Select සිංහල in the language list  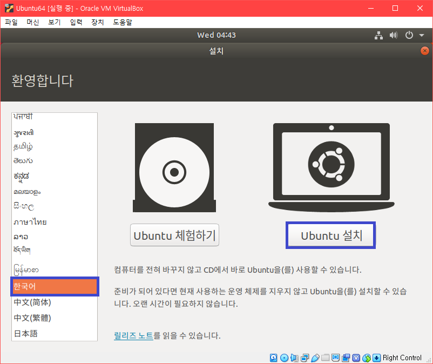55,206
